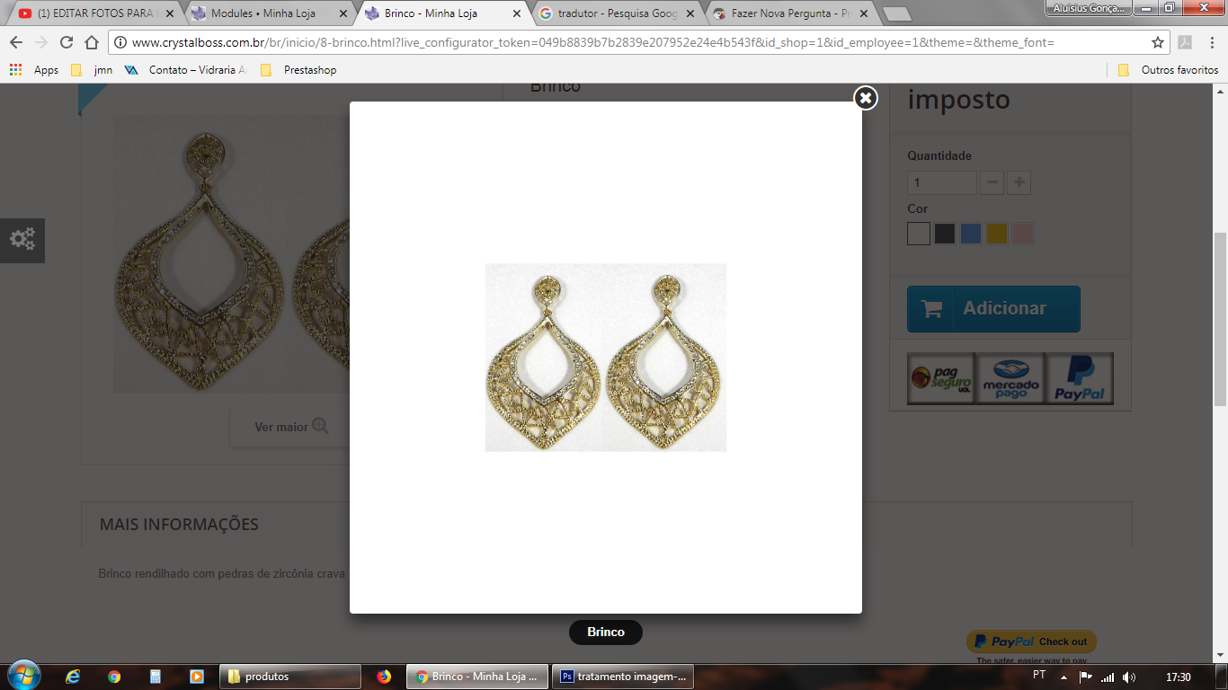Screen dimensions: 1228x690
Task: Close the tradutor Google search tab
Action: click(x=690, y=13)
